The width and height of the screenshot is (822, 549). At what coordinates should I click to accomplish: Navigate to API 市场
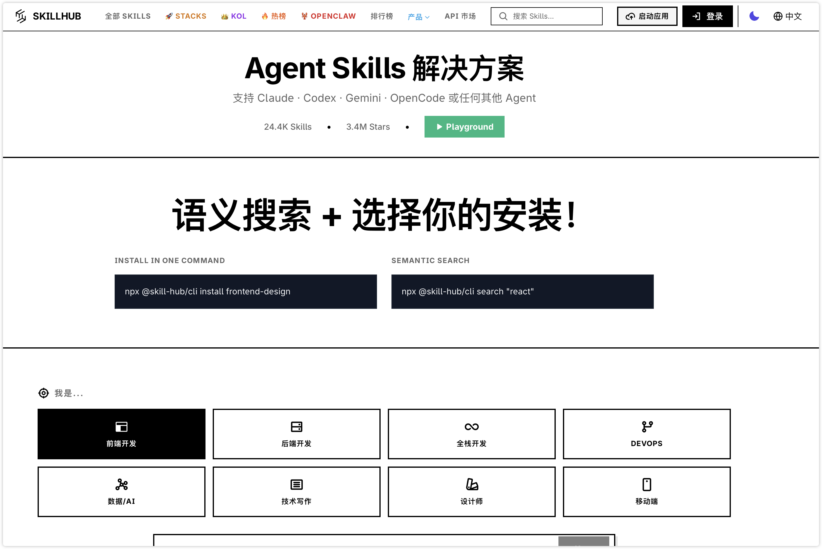coord(460,16)
